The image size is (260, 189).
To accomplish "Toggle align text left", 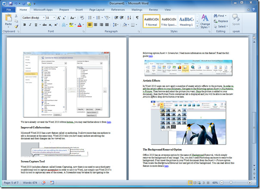I will click(90, 25).
